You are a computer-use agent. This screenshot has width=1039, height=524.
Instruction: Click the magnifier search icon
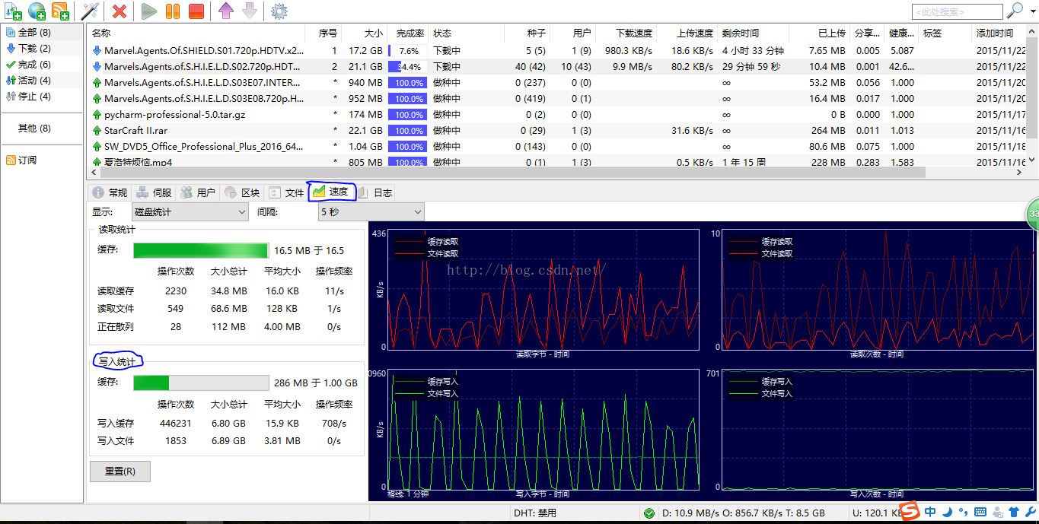[x=1015, y=11]
